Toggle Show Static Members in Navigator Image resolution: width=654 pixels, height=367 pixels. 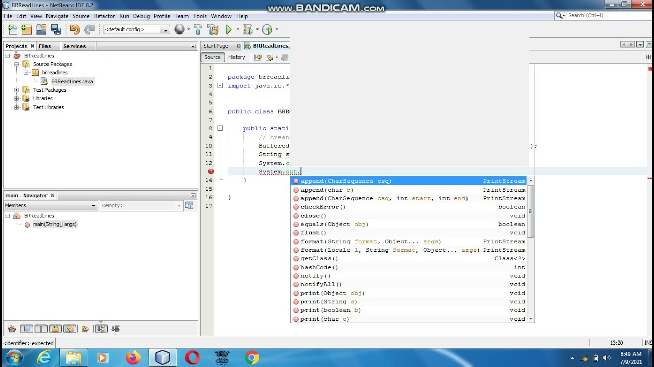(41, 329)
